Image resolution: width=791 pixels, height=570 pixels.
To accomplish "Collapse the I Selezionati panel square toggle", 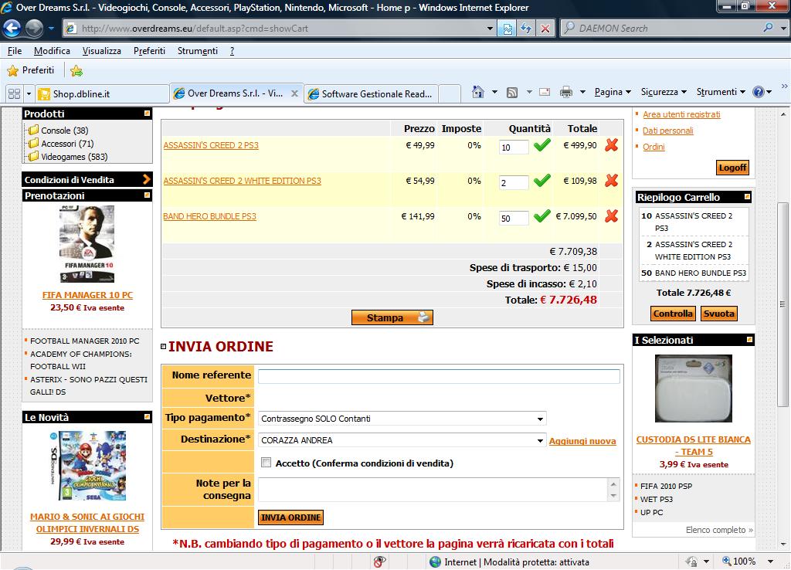I will 749,340.
